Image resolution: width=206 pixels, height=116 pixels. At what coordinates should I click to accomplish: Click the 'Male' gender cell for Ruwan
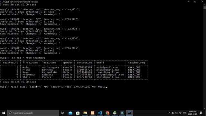(66, 72)
